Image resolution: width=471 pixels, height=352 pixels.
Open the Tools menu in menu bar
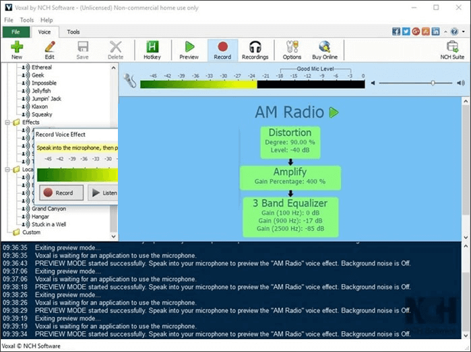(27, 20)
